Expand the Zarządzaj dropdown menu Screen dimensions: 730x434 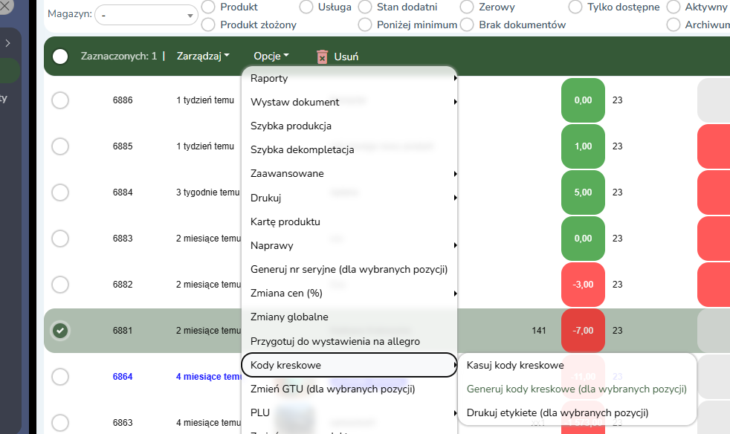[x=203, y=56]
